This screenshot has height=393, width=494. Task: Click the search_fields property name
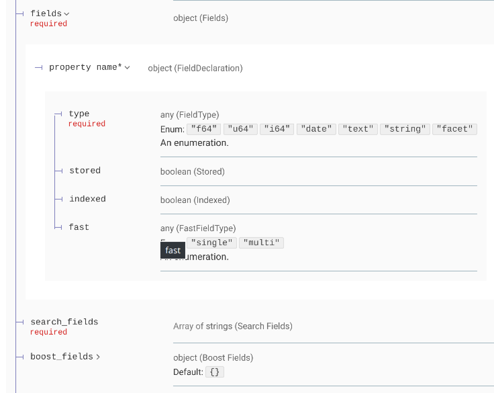[64, 322]
